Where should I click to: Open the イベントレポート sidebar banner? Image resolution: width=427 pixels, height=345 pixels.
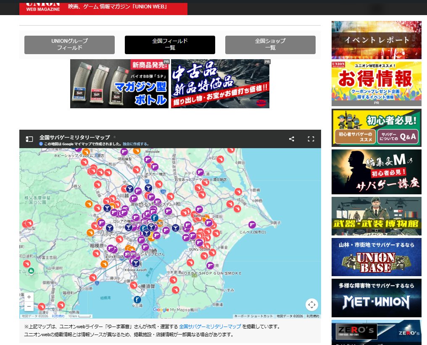click(x=376, y=40)
